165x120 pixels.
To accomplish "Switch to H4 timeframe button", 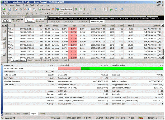I will [75, 14].
